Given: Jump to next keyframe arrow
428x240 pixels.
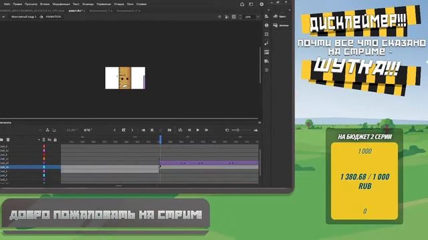Looking at the screenshot, I should coord(132,131).
